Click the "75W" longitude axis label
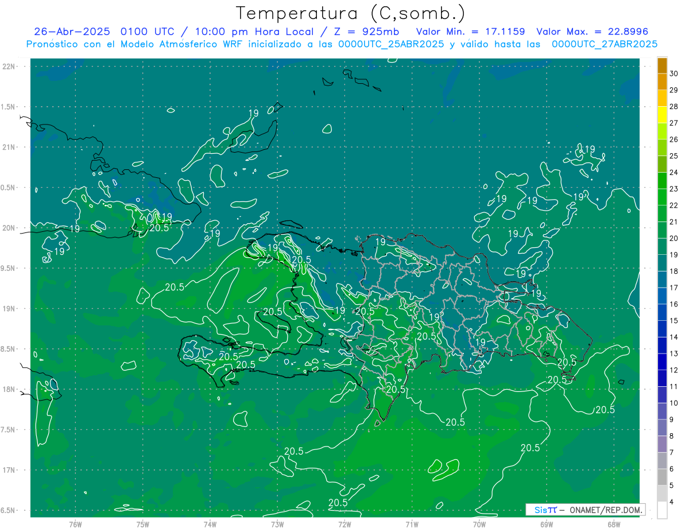Viewport: 689px width, 532px height. click(143, 524)
